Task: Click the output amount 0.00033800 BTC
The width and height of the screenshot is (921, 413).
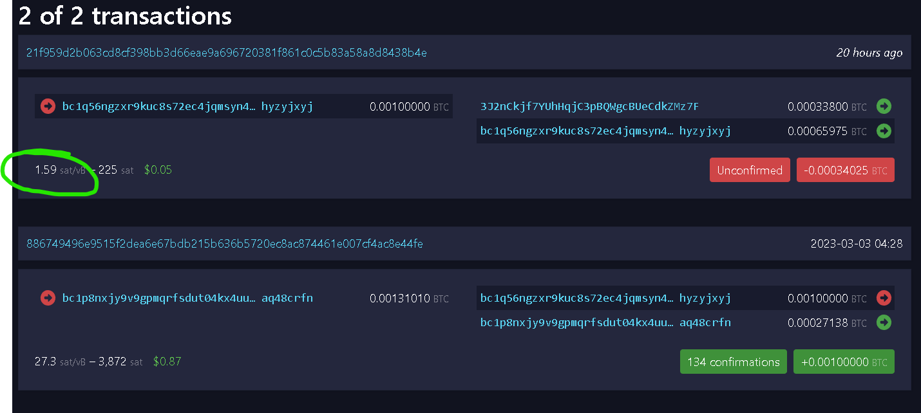Action: click(x=826, y=106)
